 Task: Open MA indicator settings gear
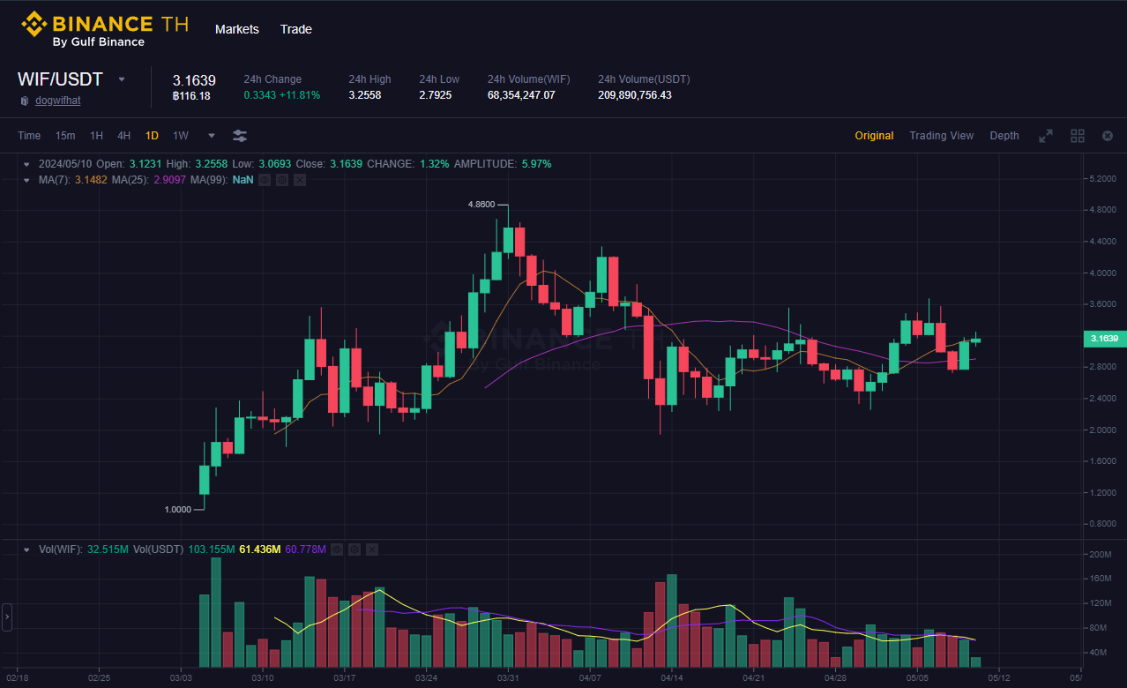point(282,180)
